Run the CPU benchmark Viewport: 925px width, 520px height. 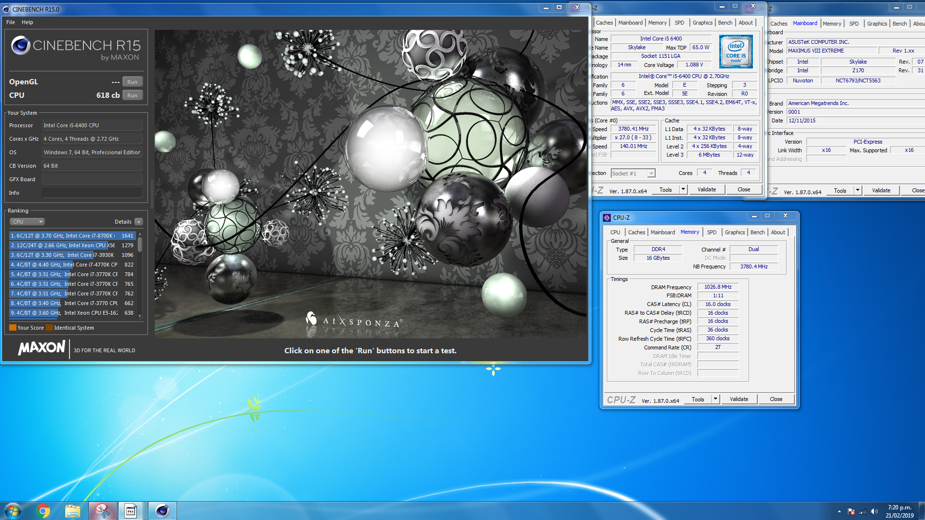[x=132, y=95]
